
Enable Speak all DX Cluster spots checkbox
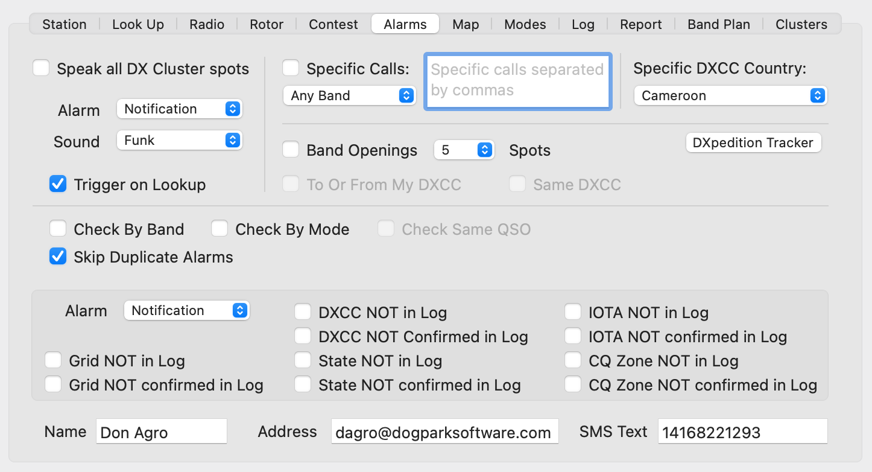tap(41, 68)
